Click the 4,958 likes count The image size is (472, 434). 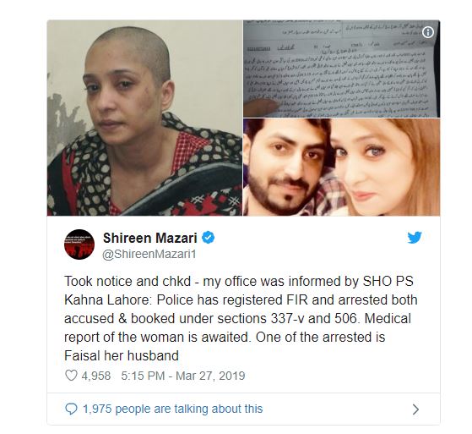96,376
